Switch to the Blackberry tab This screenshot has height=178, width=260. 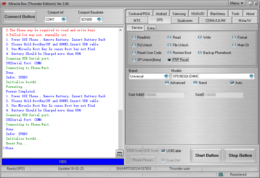click(218, 14)
